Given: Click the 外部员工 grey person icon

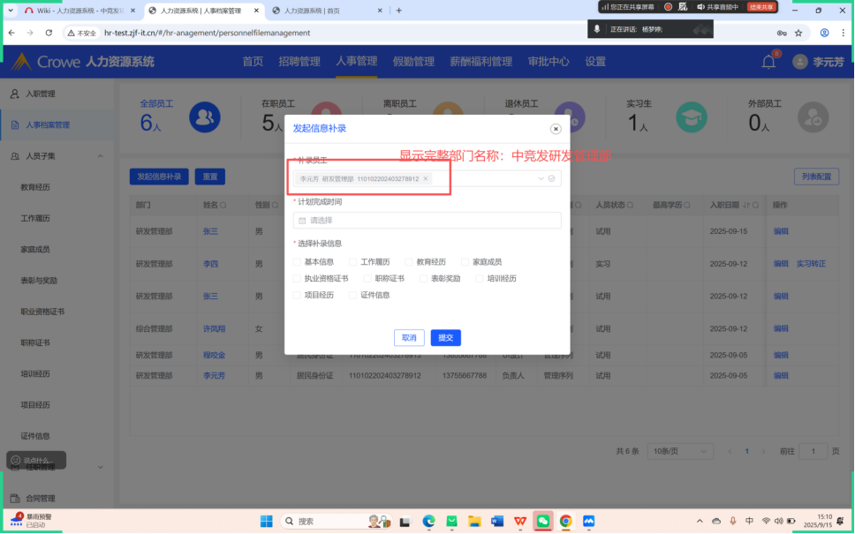Looking at the screenshot, I should (x=813, y=117).
